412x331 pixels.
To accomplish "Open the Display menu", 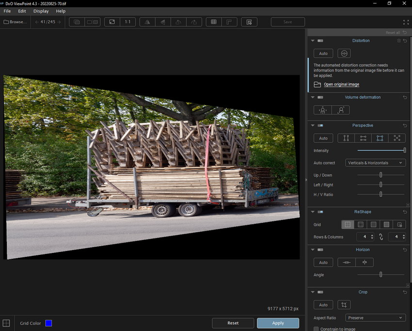I will tap(41, 11).
